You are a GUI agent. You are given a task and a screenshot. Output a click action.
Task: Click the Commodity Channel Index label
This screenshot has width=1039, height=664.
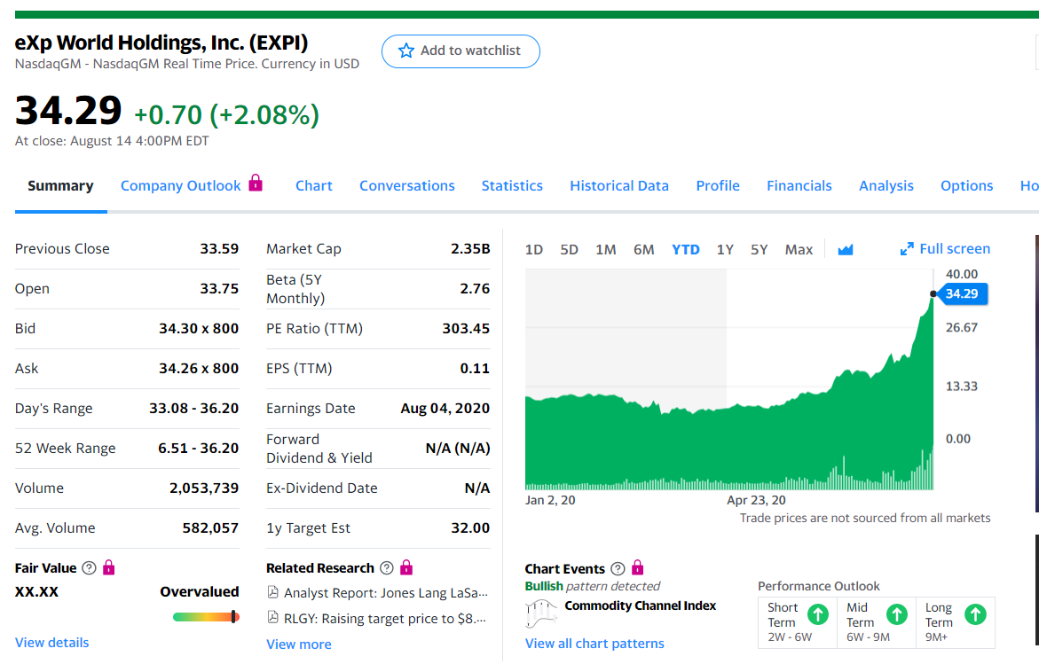point(640,605)
